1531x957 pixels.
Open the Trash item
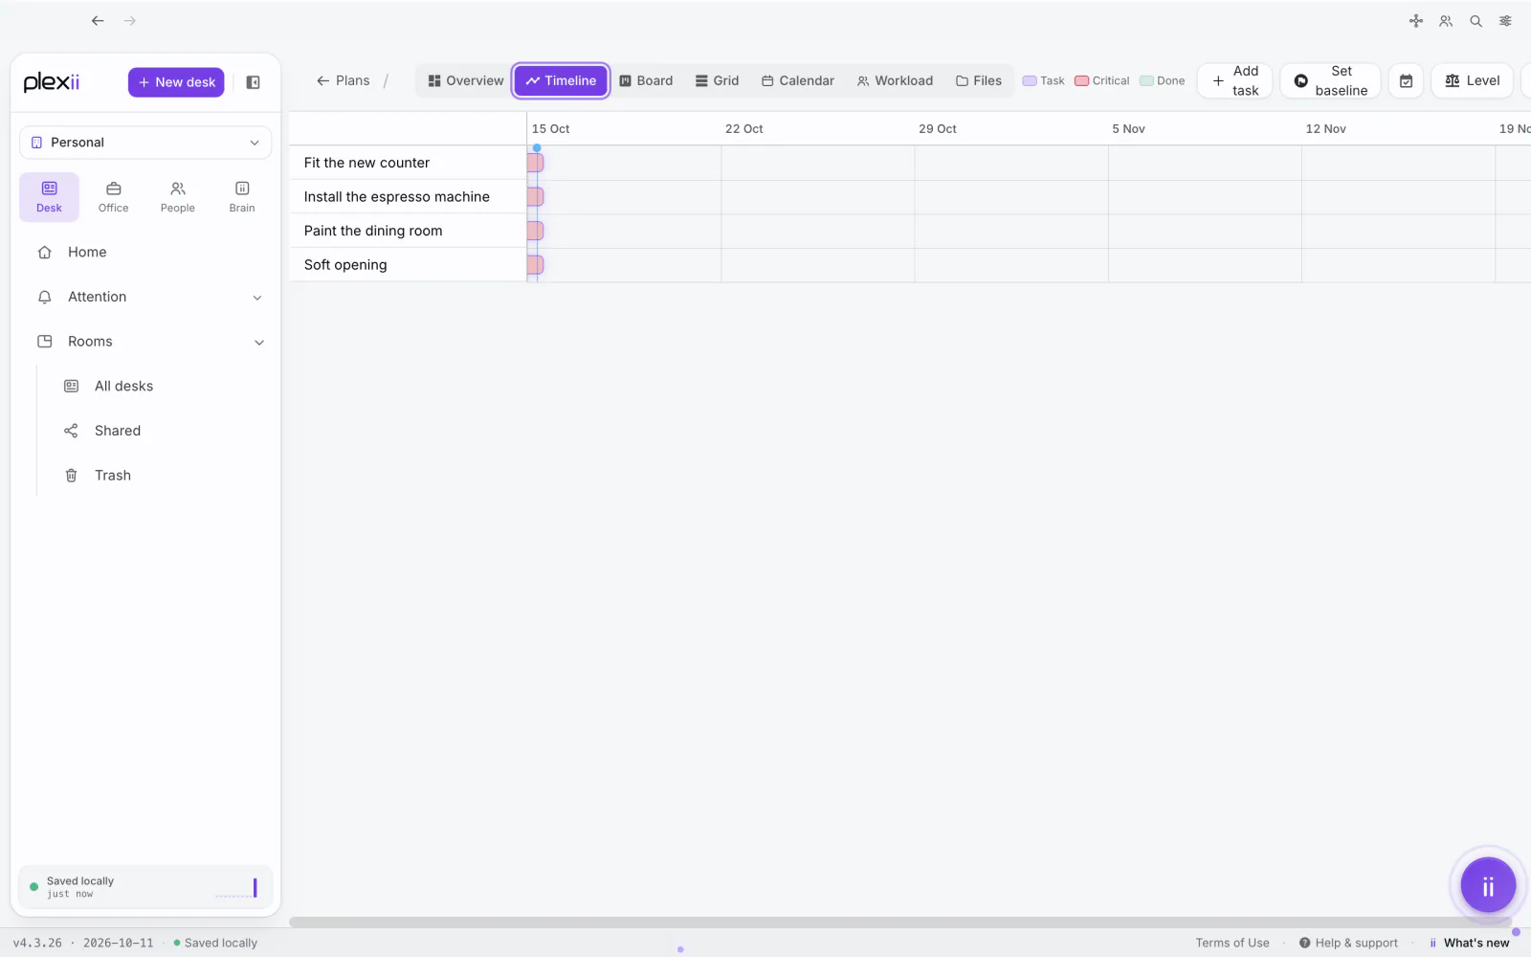[113, 476]
